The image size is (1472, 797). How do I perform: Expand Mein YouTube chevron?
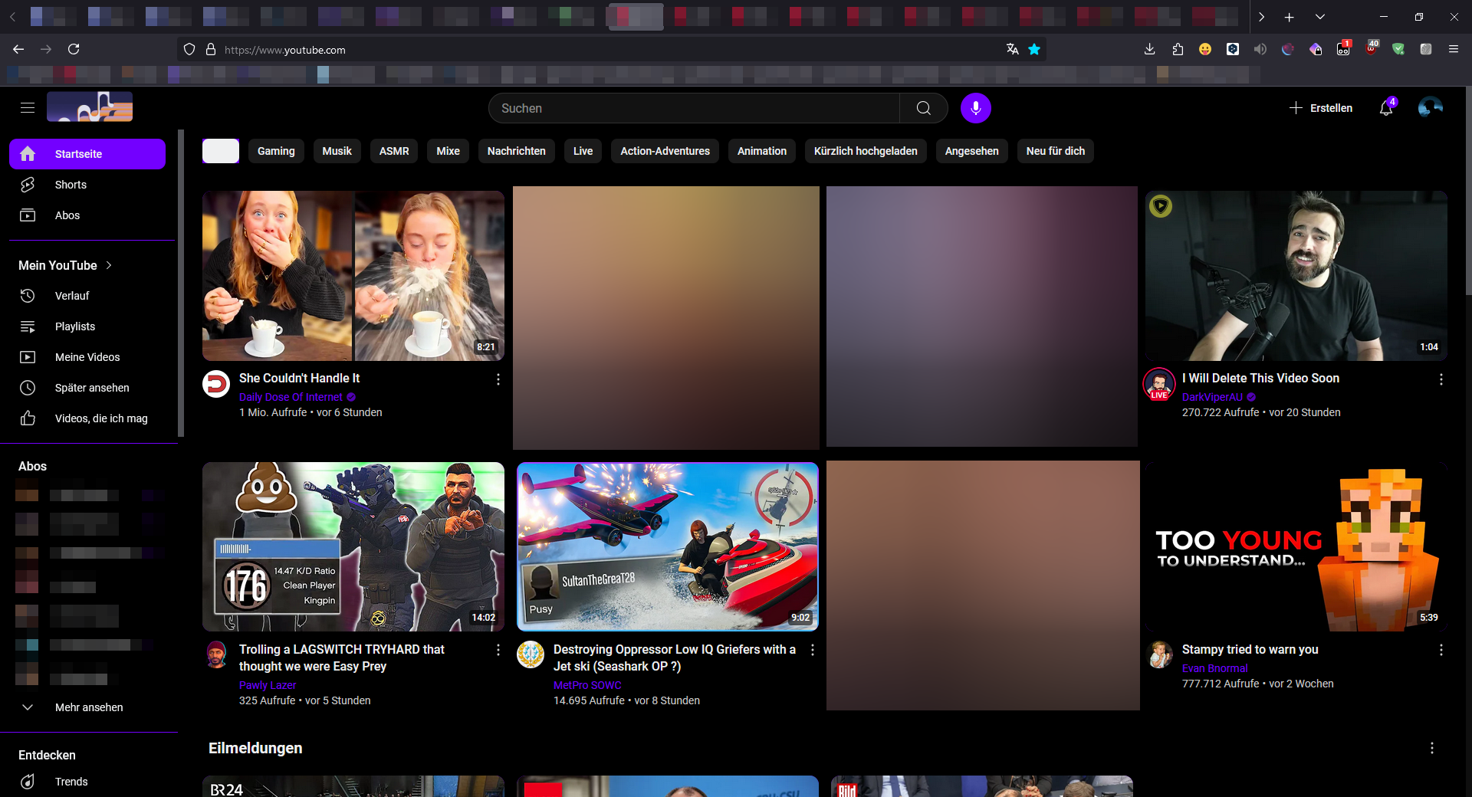click(109, 265)
